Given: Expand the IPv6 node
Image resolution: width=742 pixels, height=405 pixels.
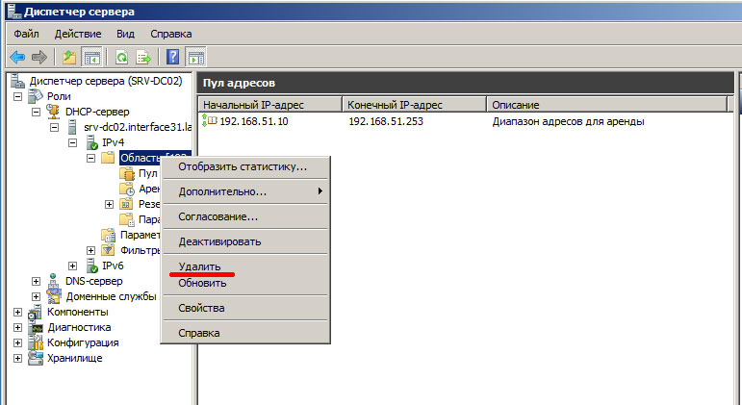Looking at the screenshot, I should 73,266.
